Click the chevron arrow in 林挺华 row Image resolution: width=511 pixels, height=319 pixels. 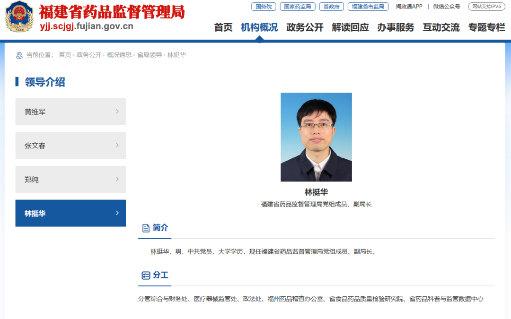coord(117,213)
